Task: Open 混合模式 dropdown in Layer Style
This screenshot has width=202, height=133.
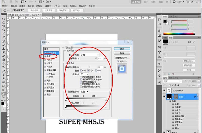Action: click(x=90, y=55)
